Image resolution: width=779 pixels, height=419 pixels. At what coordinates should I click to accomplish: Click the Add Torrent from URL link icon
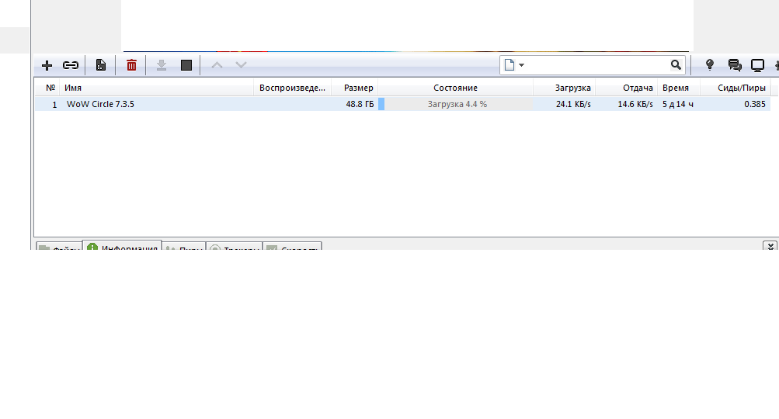click(x=71, y=65)
